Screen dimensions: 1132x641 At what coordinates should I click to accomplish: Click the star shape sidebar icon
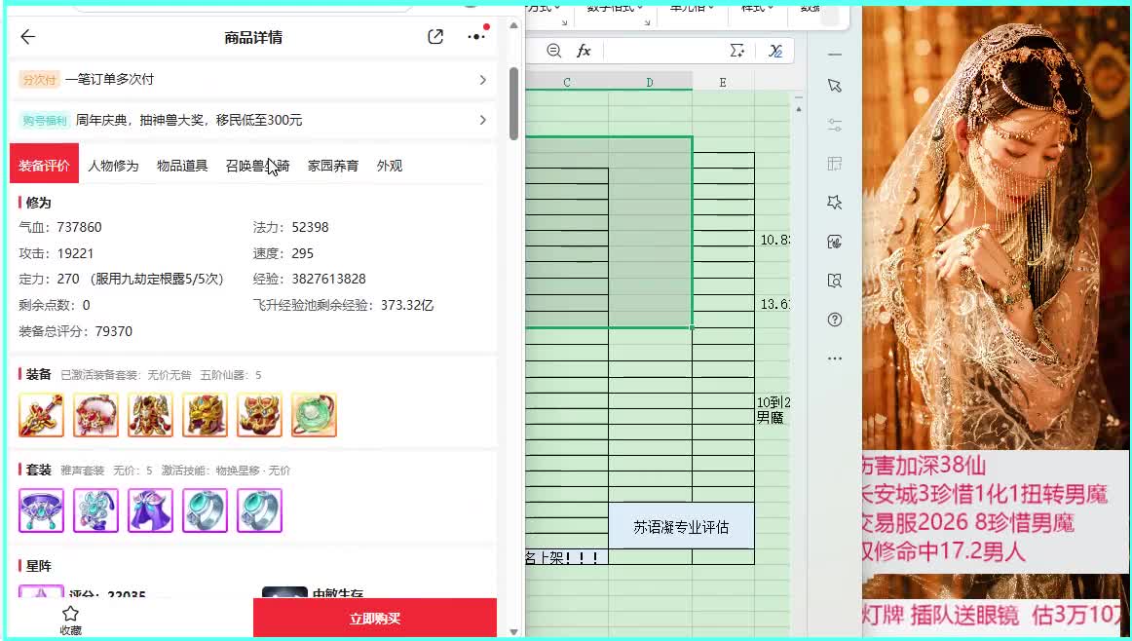pyautogui.click(x=835, y=203)
